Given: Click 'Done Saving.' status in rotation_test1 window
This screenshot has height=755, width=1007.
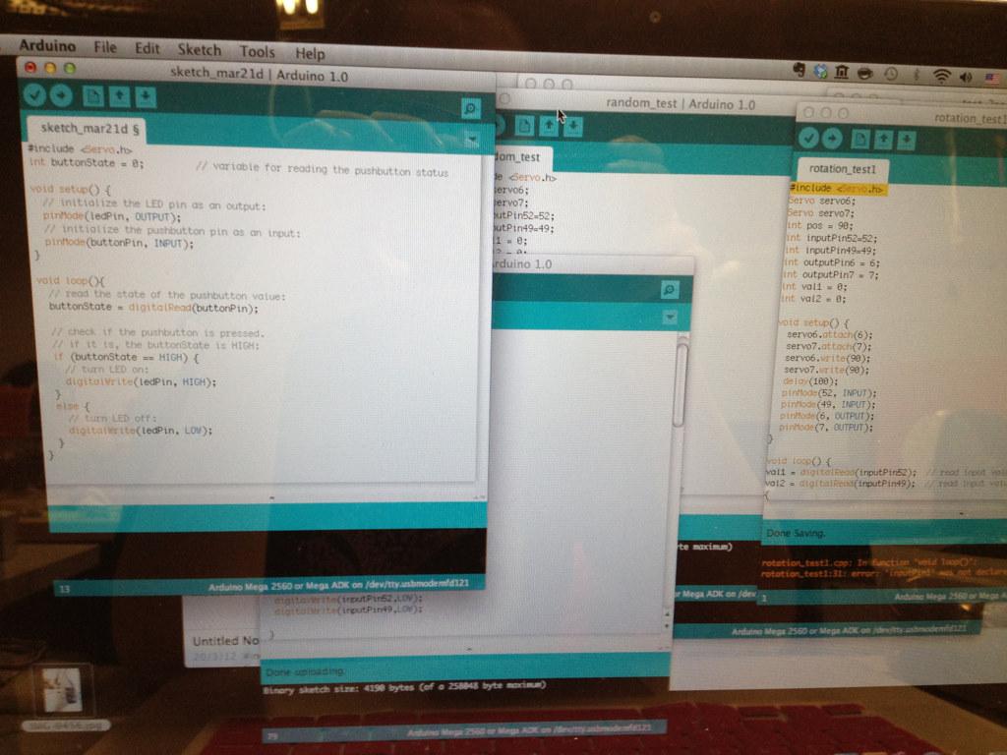Looking at the screenshot, I should [x=796, y=533].
